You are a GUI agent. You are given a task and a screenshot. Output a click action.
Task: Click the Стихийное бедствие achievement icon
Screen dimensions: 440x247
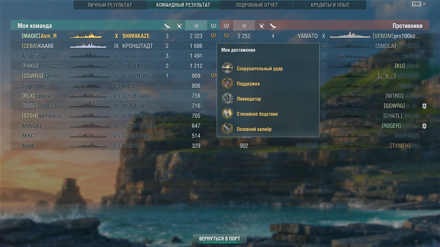[227, 114]
